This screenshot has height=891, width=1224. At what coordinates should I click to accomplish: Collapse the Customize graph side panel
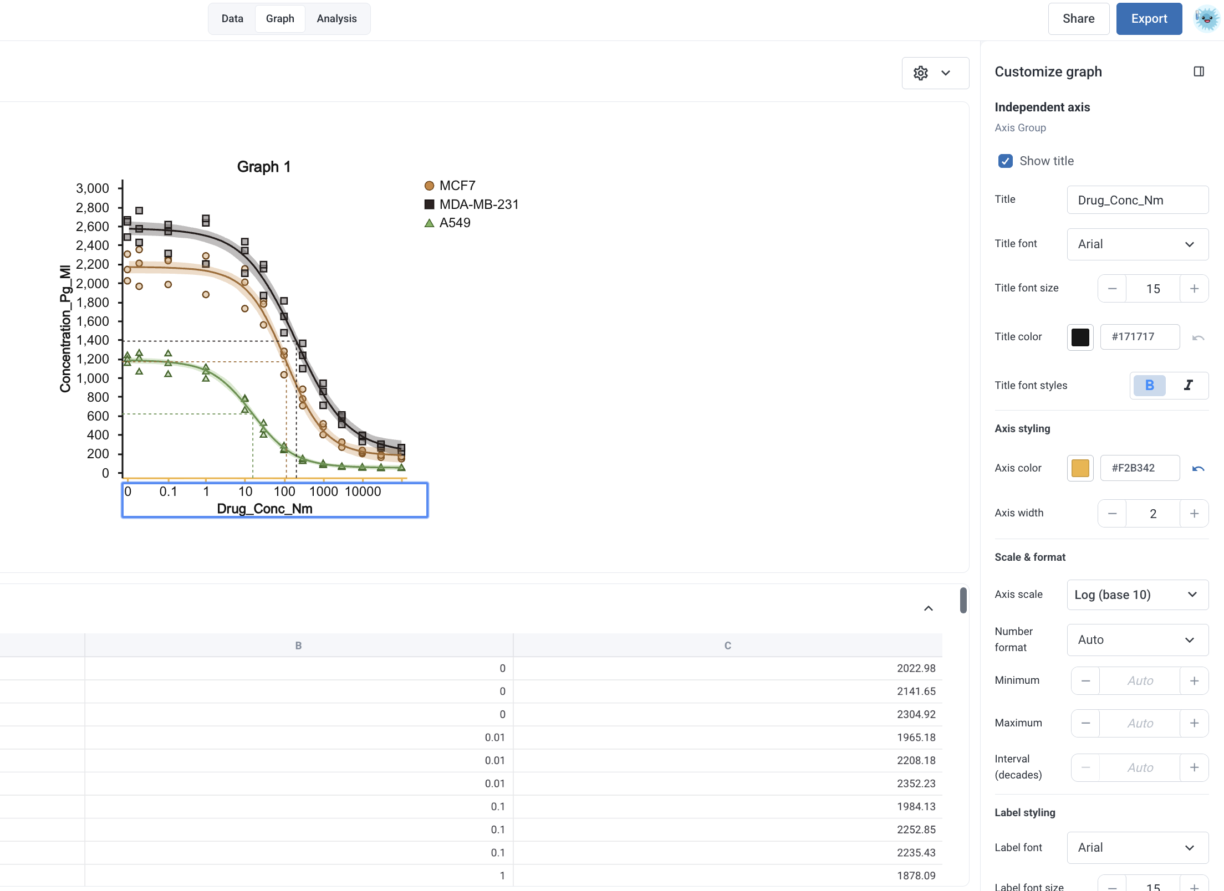pyautogui.click(x=1198, y=71)
